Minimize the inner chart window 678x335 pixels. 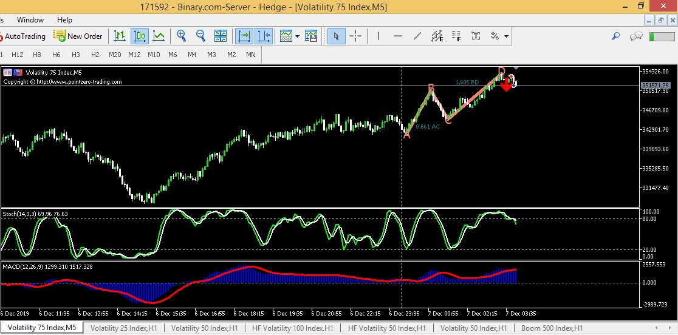[x=649, y=20]
